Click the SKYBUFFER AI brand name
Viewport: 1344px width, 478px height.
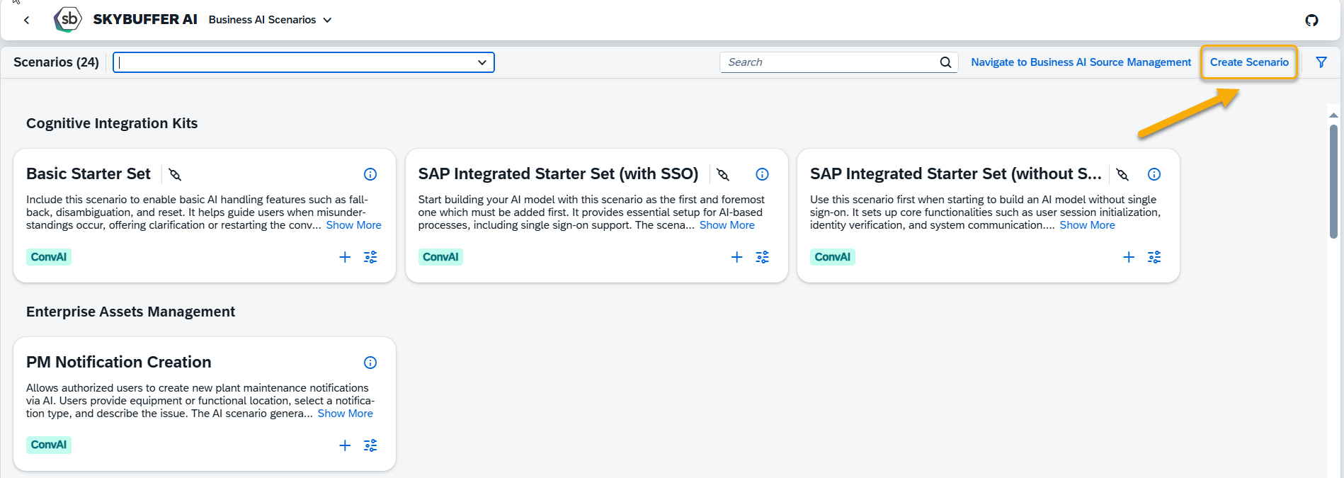click(145, 20)
